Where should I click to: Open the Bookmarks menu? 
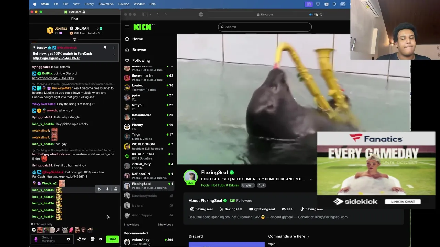(106, 4)
